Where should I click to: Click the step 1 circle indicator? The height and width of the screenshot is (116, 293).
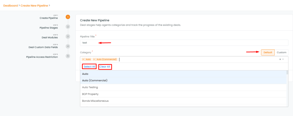(x=68, y=17)
